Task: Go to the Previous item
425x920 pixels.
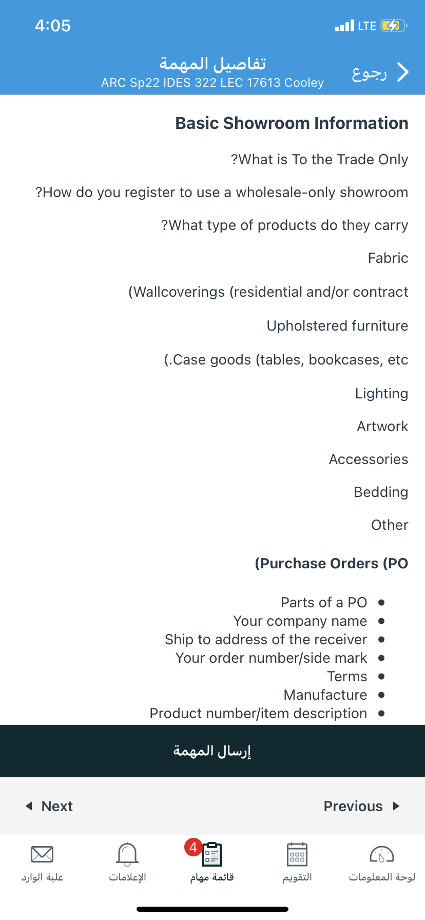Action: (x=353, y=806)
